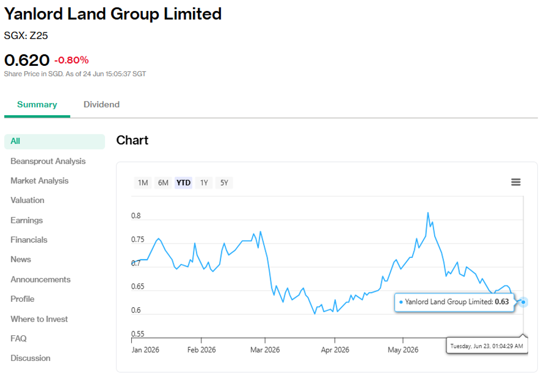
Task: Click the Feb 2026 axis label
Action: pos(202,350)
